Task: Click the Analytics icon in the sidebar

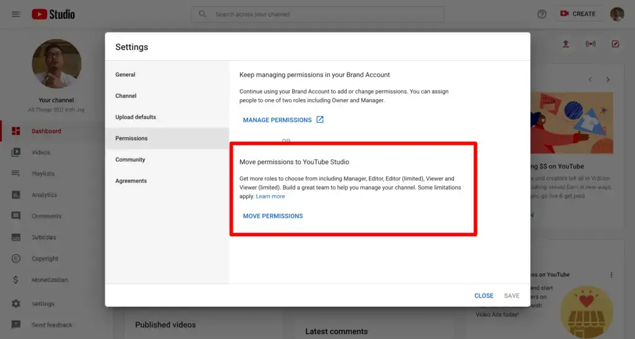Action: [16, 195]
